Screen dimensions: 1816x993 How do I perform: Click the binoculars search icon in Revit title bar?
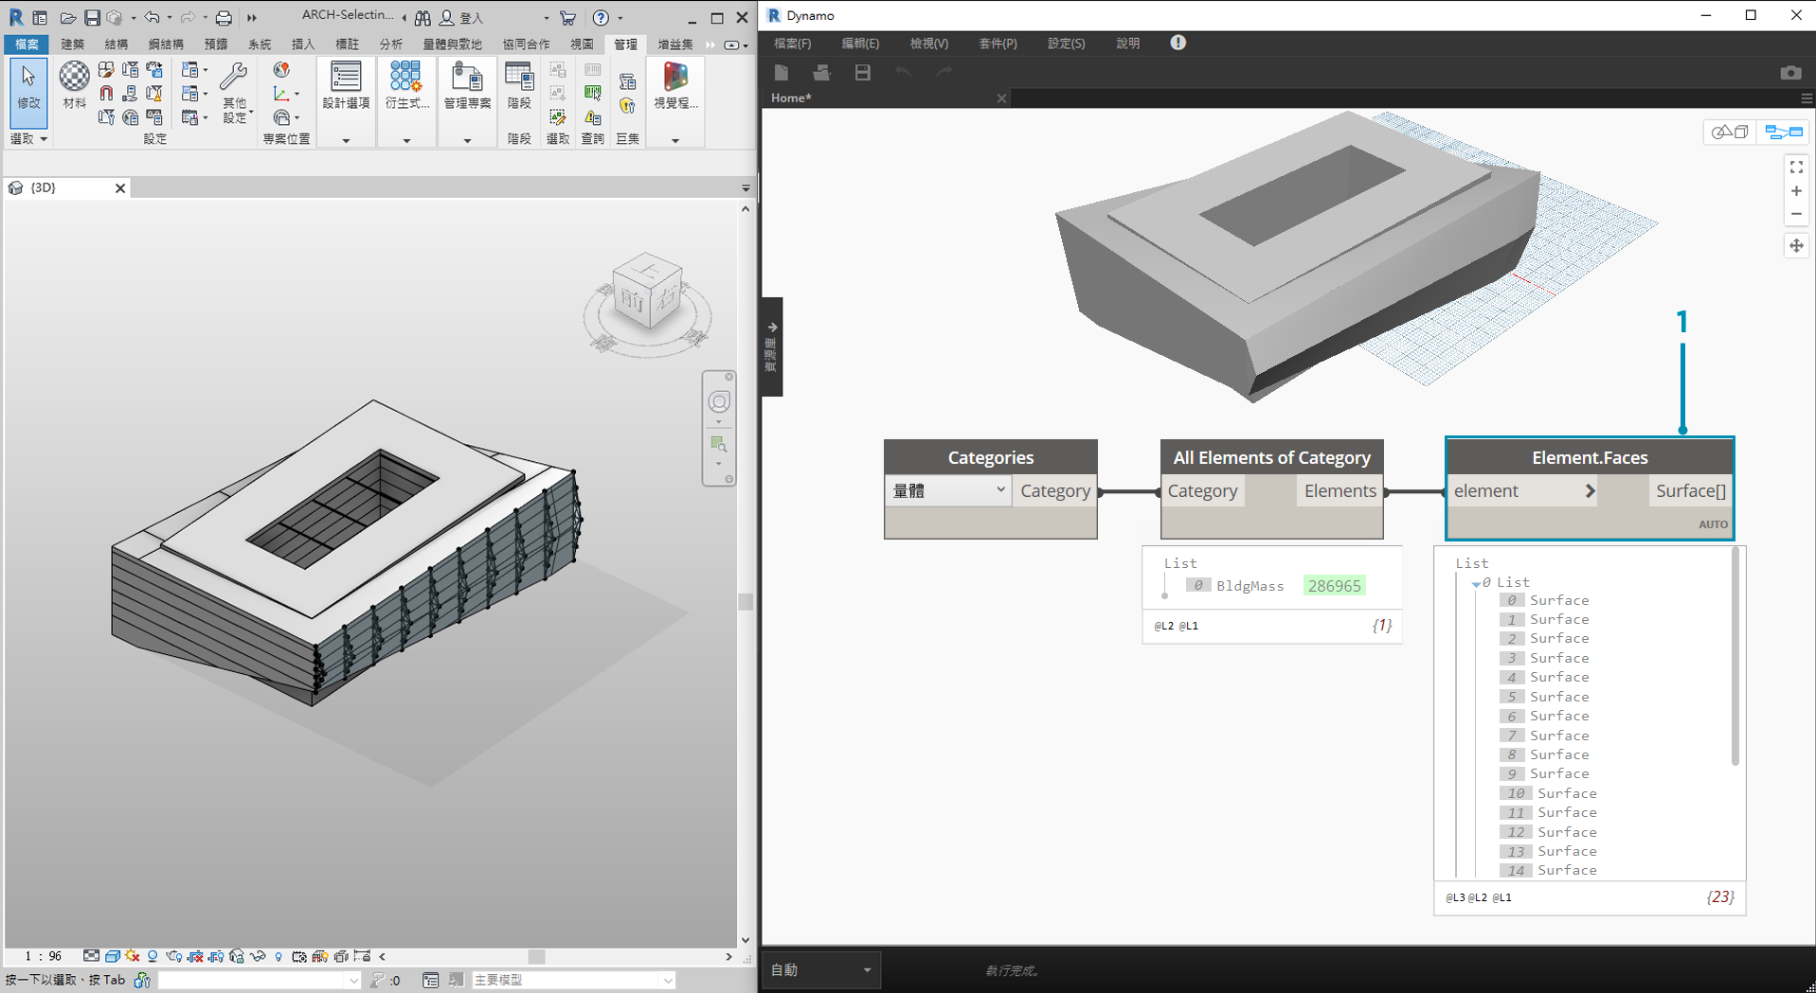click(x=423, y=17)
